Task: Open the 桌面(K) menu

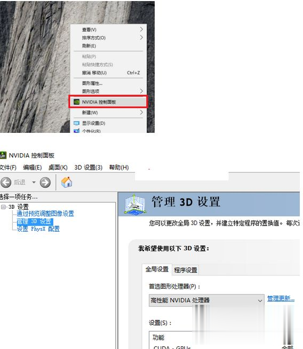Action: coord(58,168)
